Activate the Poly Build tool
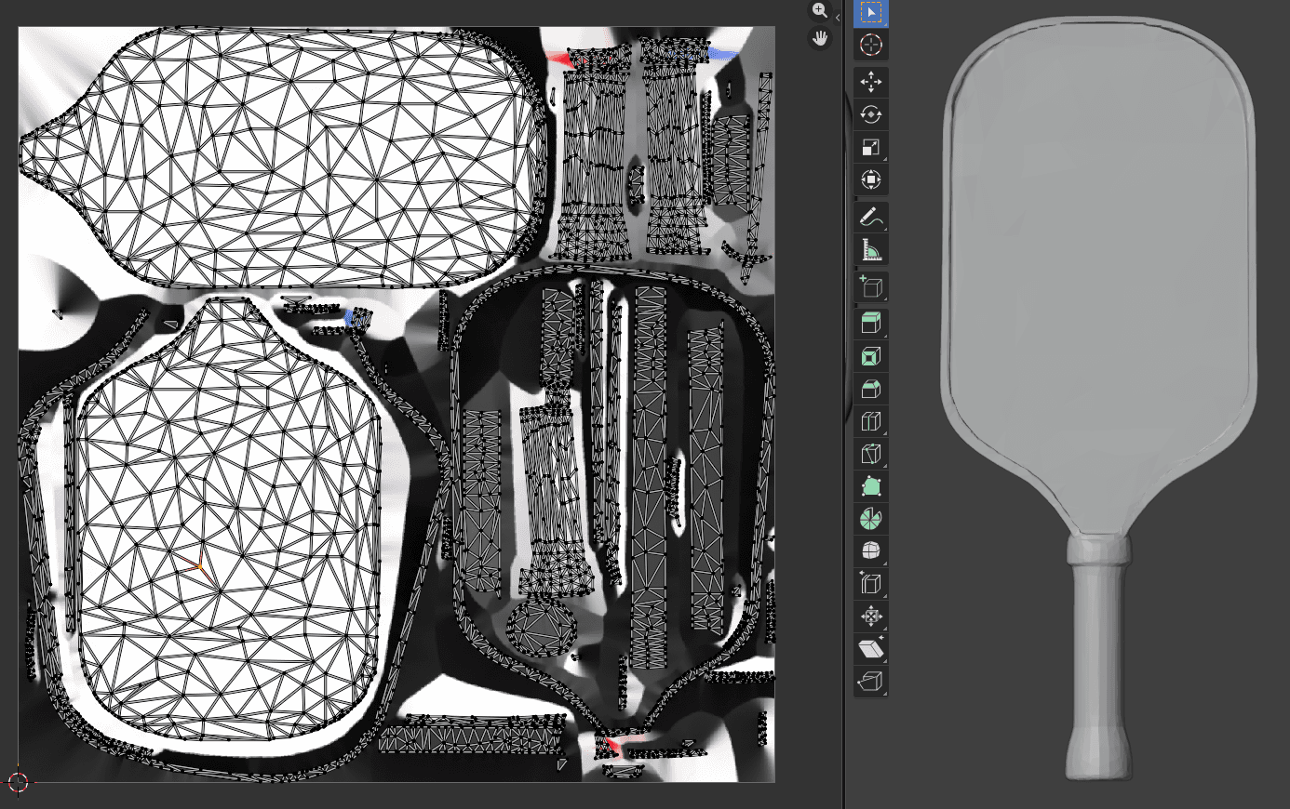Screen dimensions: 1290x809 [871, 484]
